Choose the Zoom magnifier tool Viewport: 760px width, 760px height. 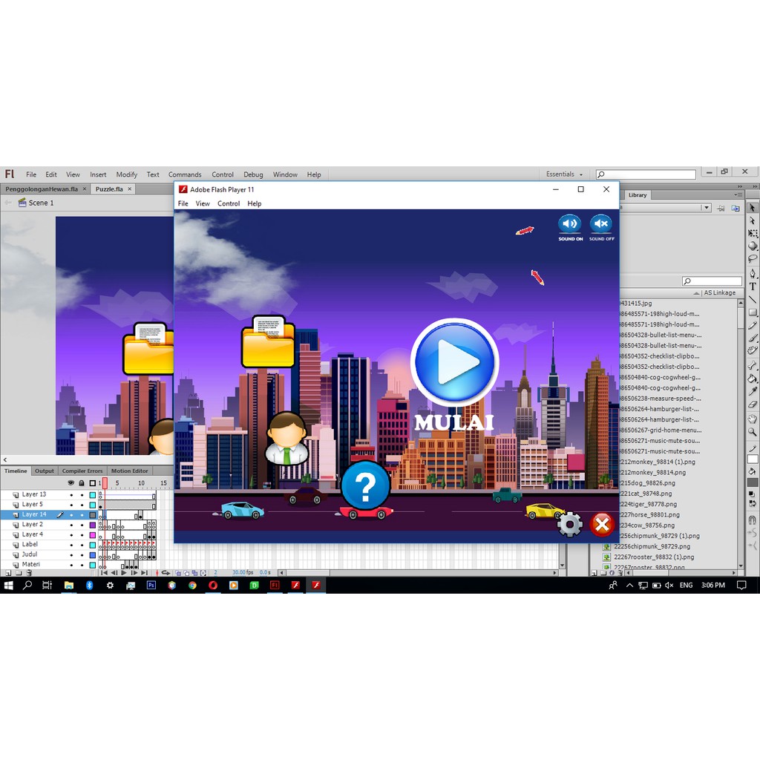pyautogui.click(x=753, y=431)
